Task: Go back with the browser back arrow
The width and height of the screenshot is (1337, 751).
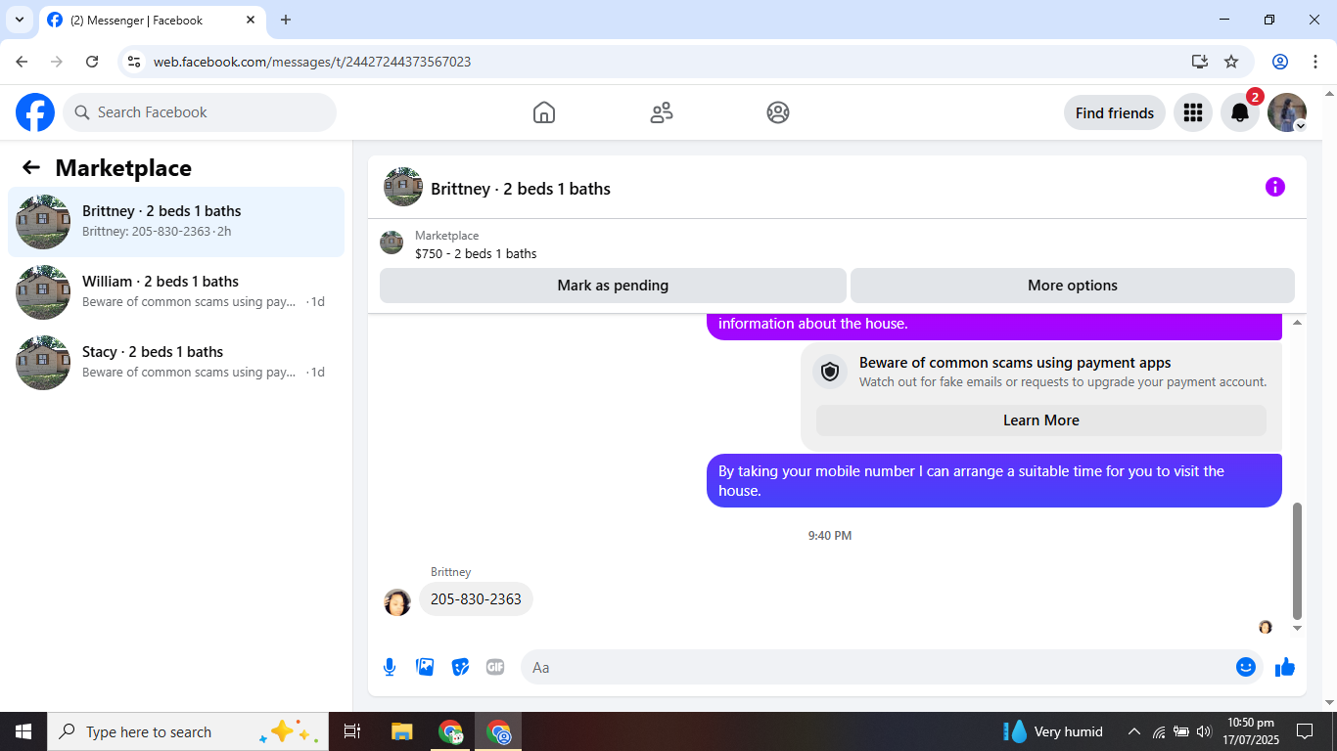Action: [22, 62]
